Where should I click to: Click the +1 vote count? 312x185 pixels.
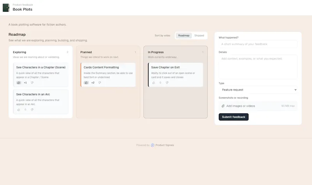[x=25, y=83]
